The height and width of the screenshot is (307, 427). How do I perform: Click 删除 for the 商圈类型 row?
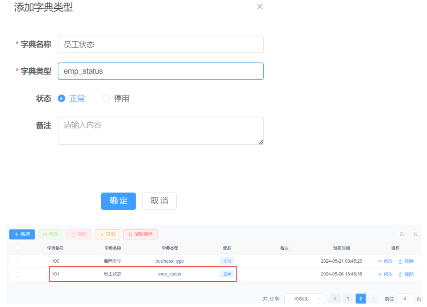point(406,261)
